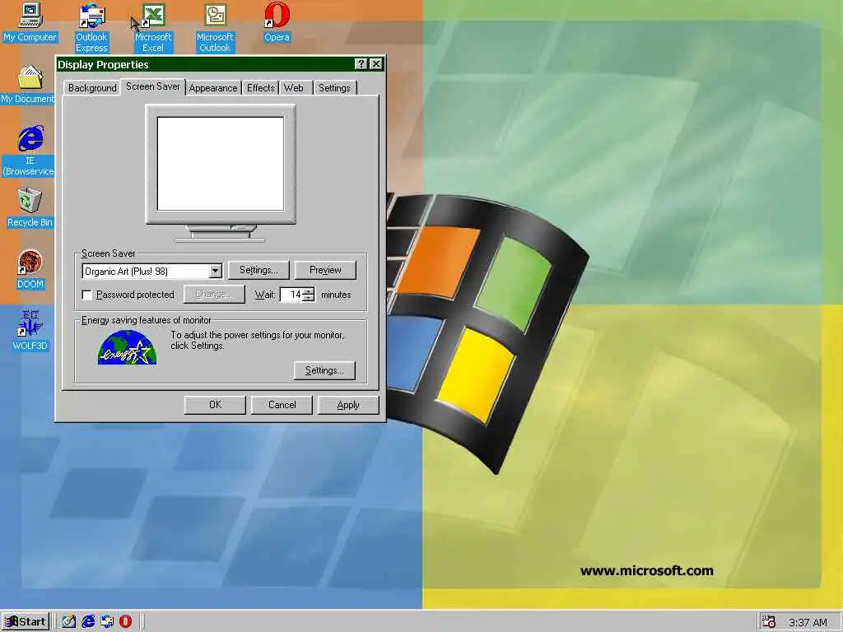This screenshot has width=843, height=632.
Task: Open the Start menu
Action: pyautogui.click(x=26, y=622)
